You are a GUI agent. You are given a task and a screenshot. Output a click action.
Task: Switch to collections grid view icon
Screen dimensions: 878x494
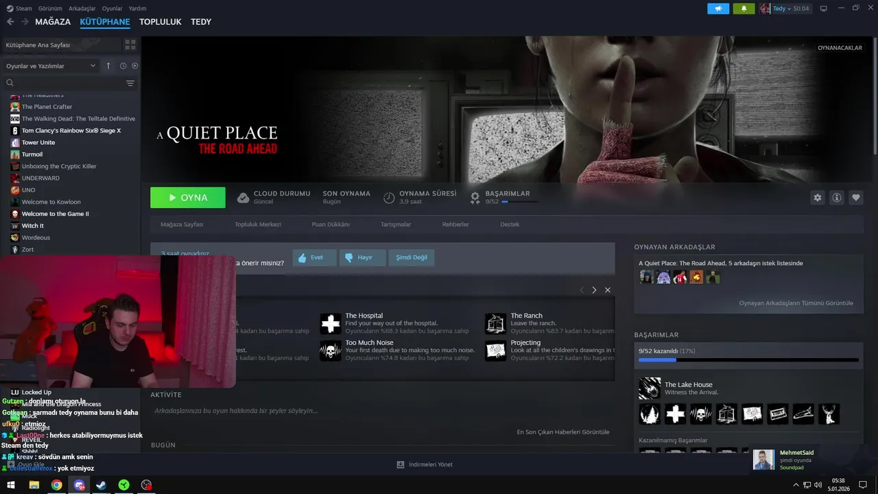[x=130, y=45]
